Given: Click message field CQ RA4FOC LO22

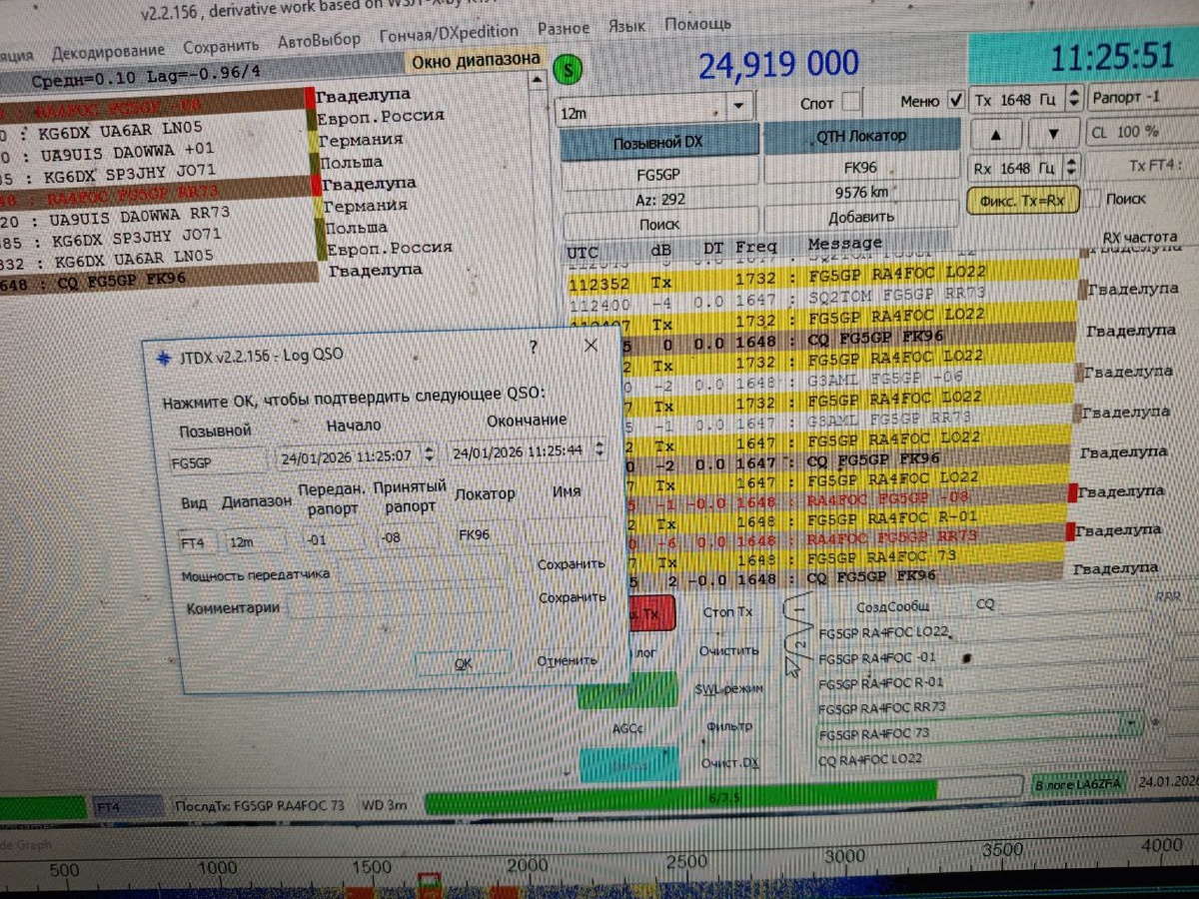Looking at the screenshot, I should pos(979,758).
